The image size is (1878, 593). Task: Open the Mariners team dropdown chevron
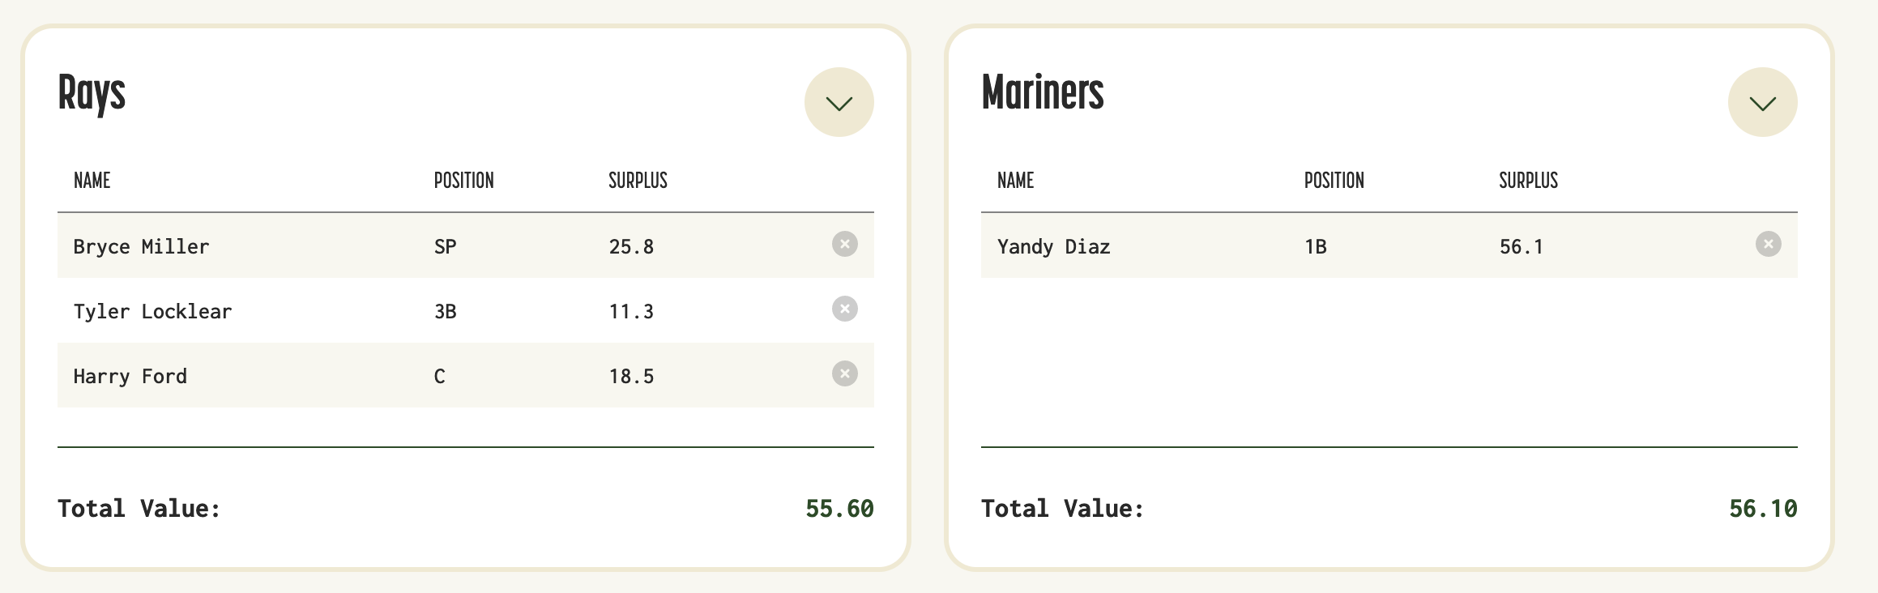point(1762,102)
